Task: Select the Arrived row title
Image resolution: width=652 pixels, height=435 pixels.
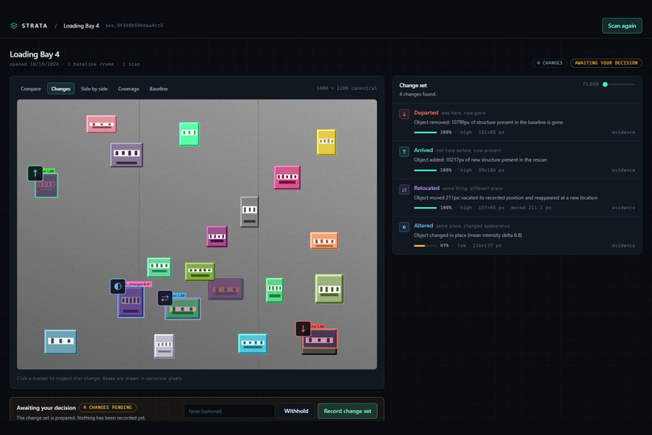Action: point(423,150)
